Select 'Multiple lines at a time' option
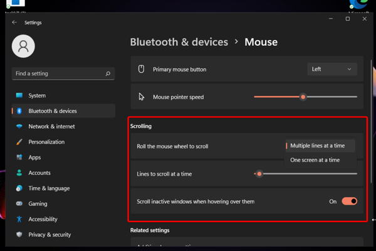This screenshot has height=251, width=376. pos(317,146)
